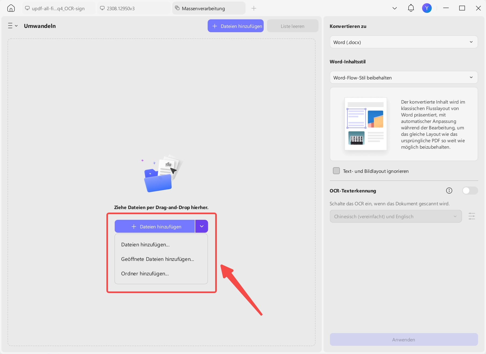Choose Dateien hinzufügen... menu entry
486x354 pixels.
point(161,244)
